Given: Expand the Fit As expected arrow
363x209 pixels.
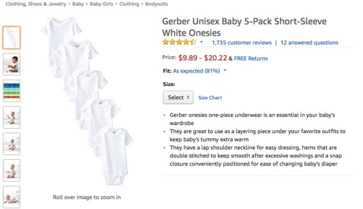Looking at the screenshot, I should (x=225, y=70).
